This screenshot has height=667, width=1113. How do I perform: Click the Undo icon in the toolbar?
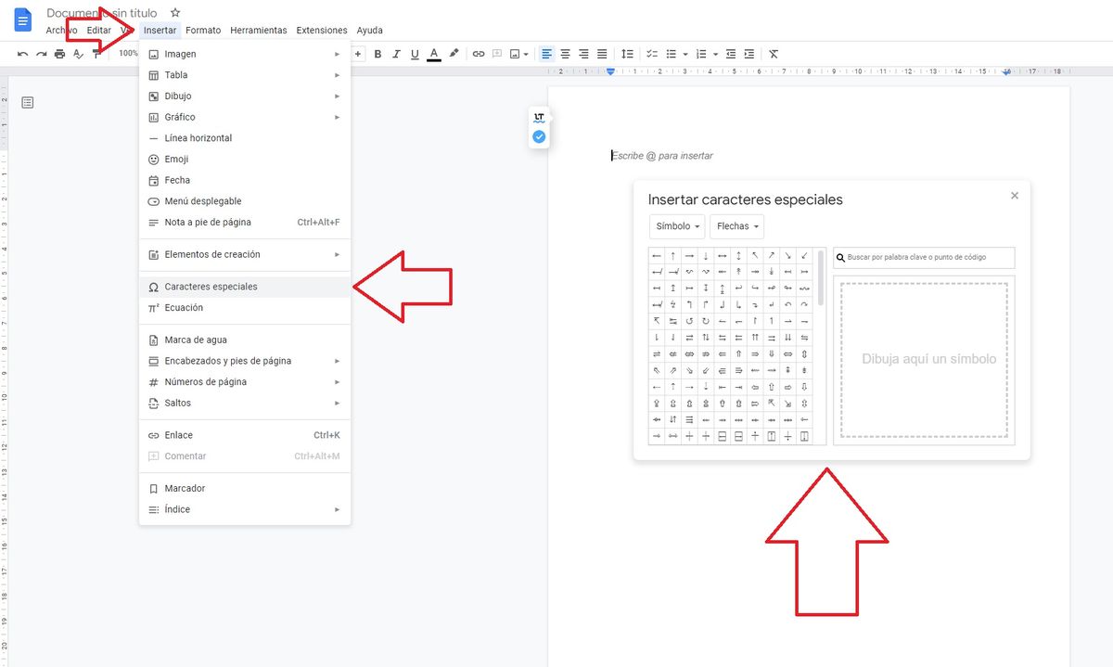point(22,53)
